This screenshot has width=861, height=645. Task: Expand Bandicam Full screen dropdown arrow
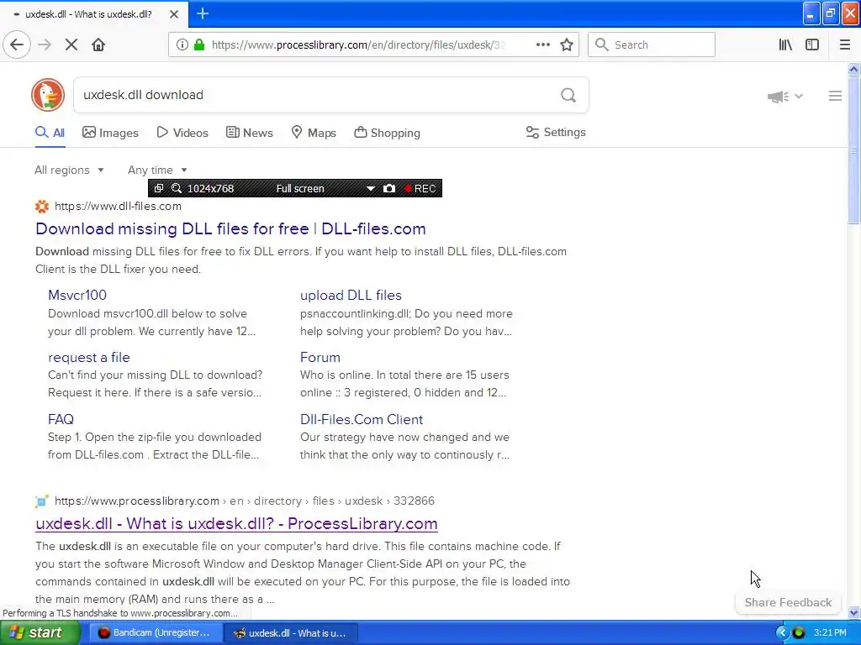pos(371,188)
